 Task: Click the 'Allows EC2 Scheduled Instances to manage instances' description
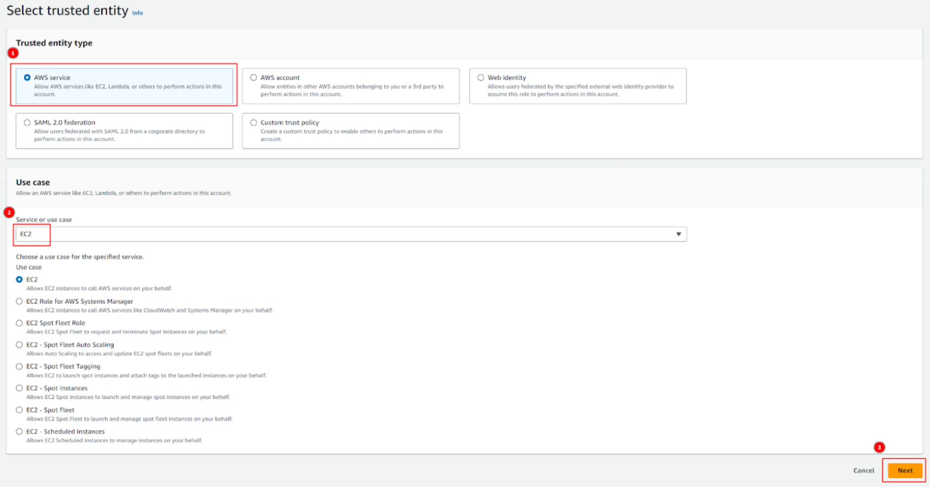point(115,440)
